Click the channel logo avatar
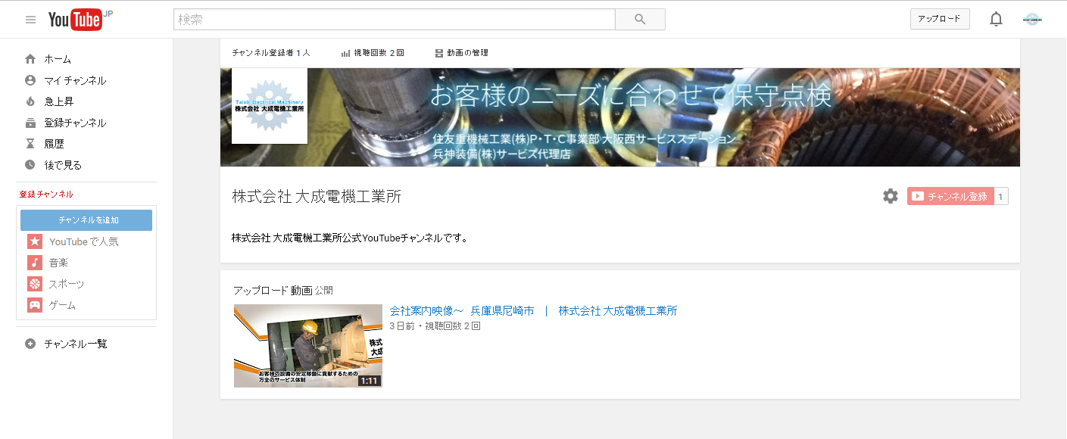Image resolution: width=1067 pixels, height=439 pixels. tap(270, 106)
